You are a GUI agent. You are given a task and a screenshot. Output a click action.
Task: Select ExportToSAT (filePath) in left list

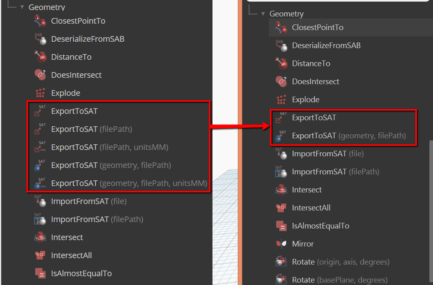[91, 129]
